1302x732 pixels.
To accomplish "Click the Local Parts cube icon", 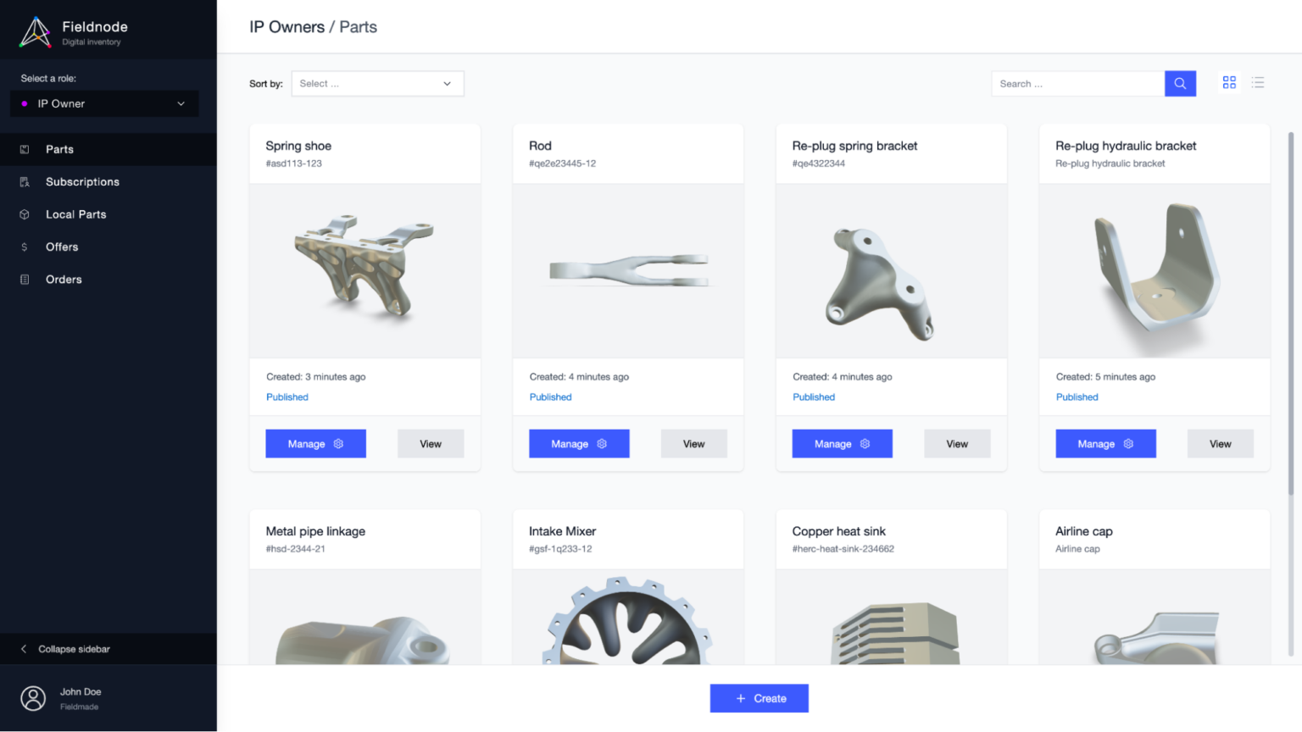I will [25, 214].
